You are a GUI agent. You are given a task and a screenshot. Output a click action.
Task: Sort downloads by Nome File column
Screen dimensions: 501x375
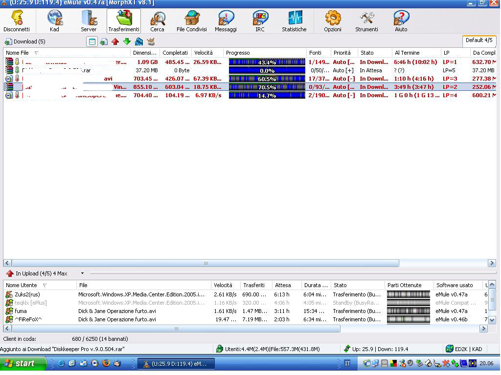(x=67, y=53)
